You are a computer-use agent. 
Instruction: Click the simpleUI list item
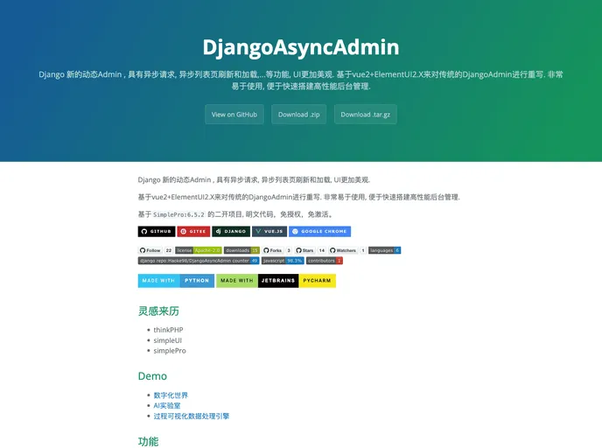coord(168,340)
